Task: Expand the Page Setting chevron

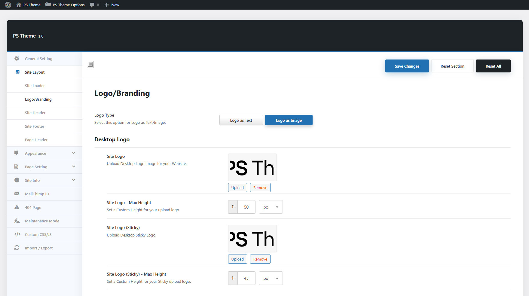Action: 74,167
